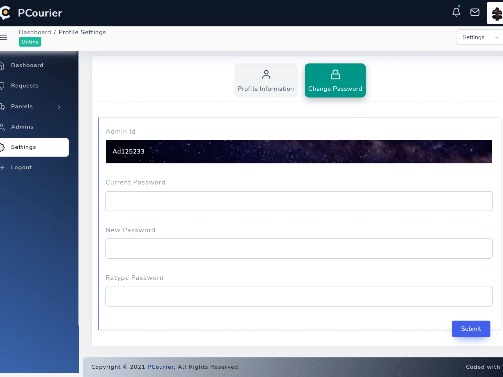The width and height of the screenshot is (503, 377).
Task: Click the Requests icon in sidebar
Action: point(2,86)
